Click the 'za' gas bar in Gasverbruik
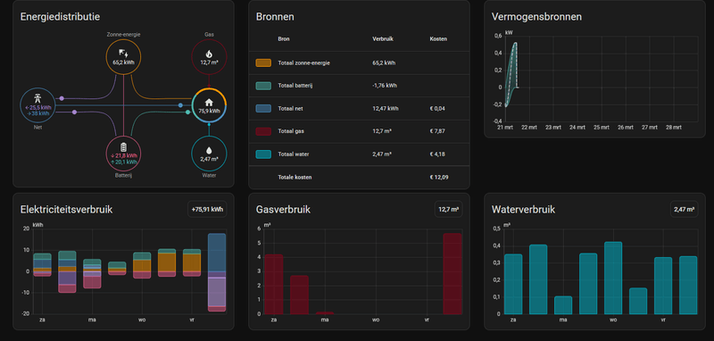714x341 pixels. point(274,284)
